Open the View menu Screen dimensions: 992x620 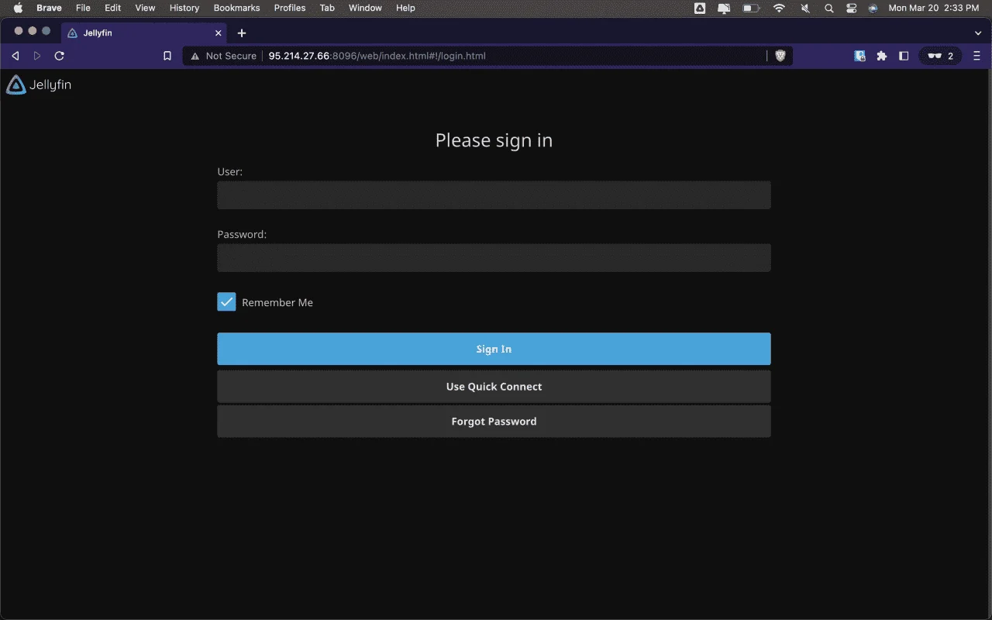(145, 8)
